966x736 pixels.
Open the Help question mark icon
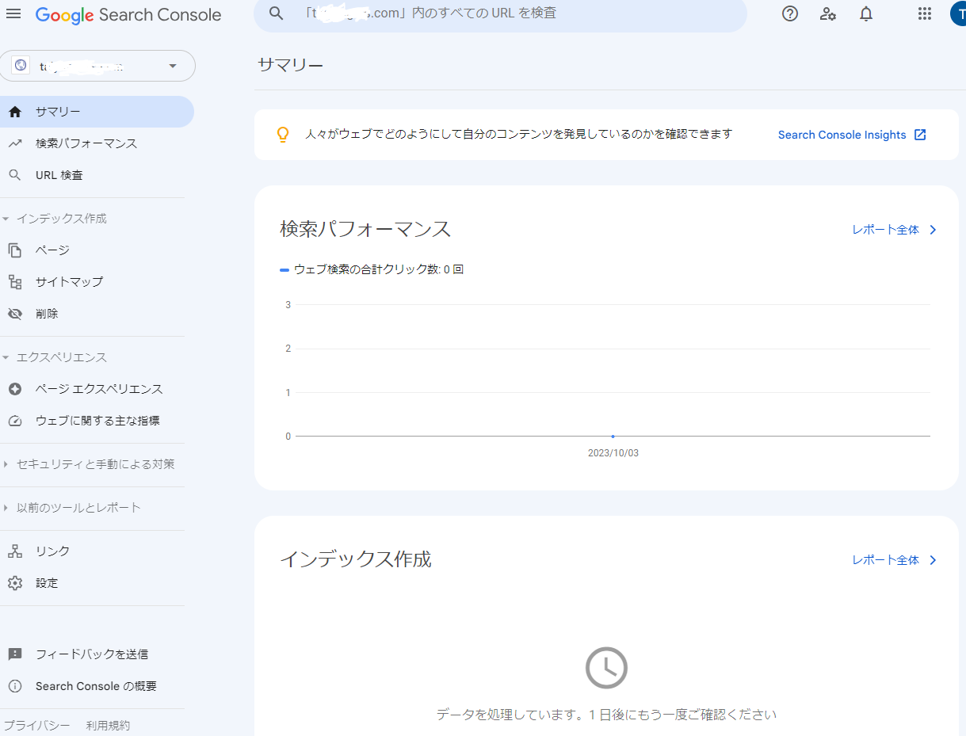(x=790, y=13)
